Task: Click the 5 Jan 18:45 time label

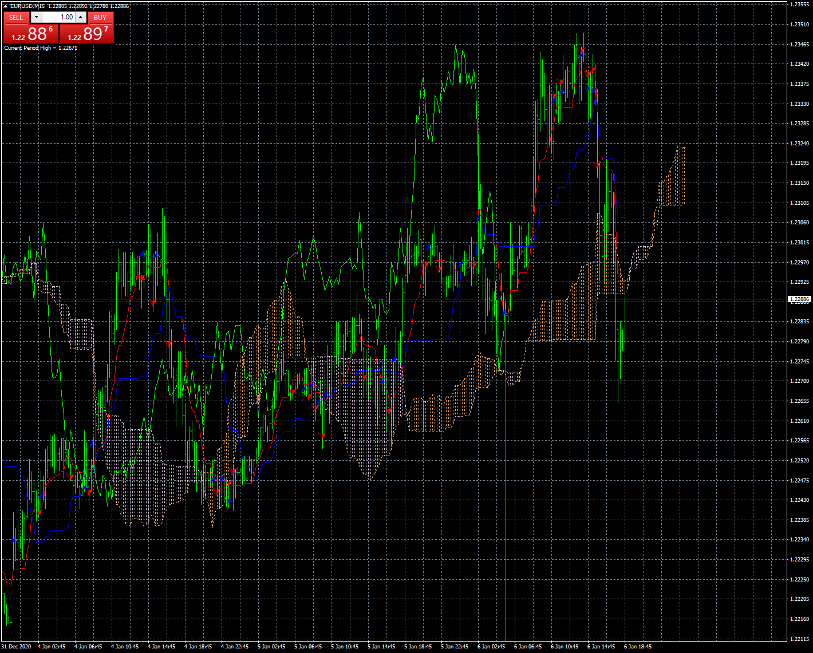Action: click(x=418, y=647)
